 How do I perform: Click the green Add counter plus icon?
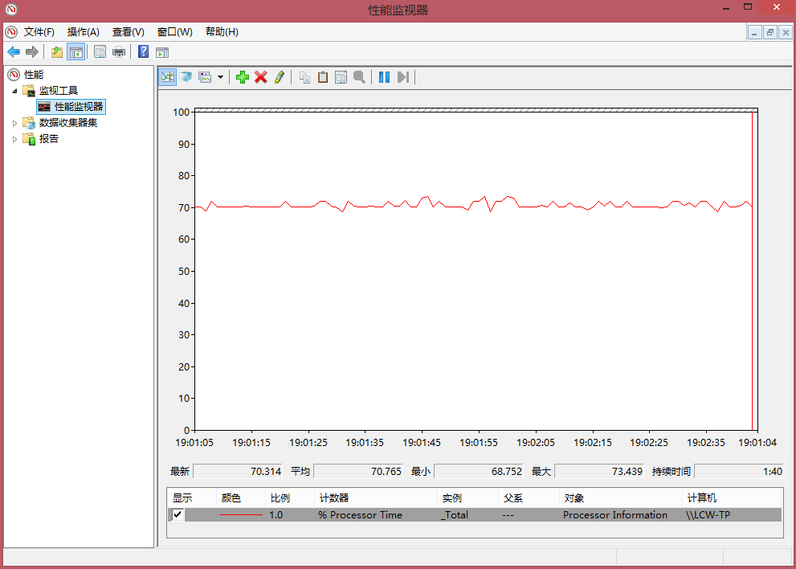tap(242, 77)
